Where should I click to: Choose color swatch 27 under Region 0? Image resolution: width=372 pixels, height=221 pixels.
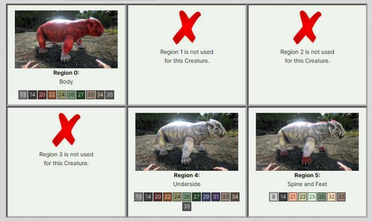tap(80, 95)
